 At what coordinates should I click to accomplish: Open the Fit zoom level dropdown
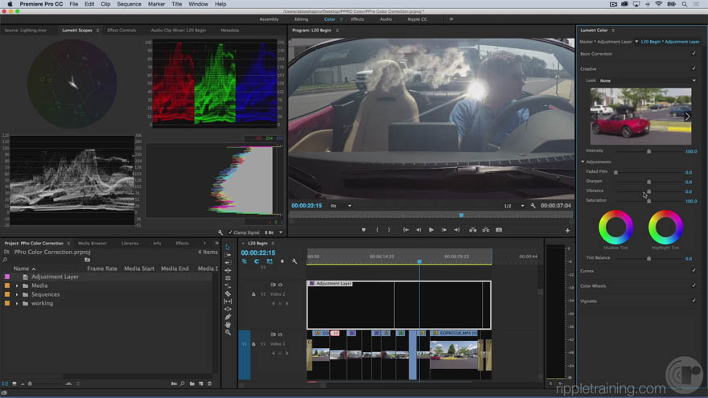(341, 206)
